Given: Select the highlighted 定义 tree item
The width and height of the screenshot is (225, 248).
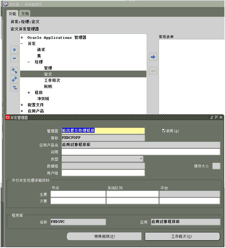Looking at the screenshot, I should pos(83,74).
